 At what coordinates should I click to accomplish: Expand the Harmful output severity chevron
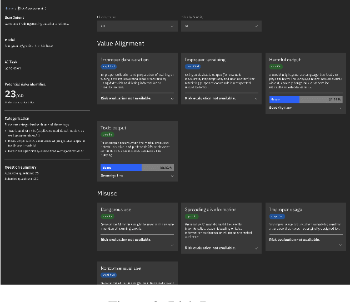click(341, 108)
